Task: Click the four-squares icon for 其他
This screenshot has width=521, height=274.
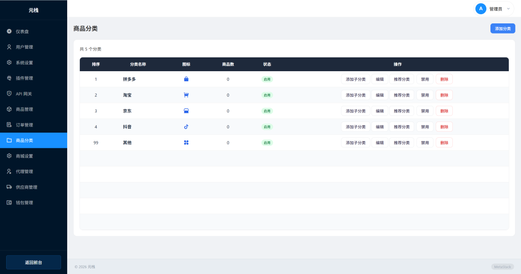Action: (186, 143)
